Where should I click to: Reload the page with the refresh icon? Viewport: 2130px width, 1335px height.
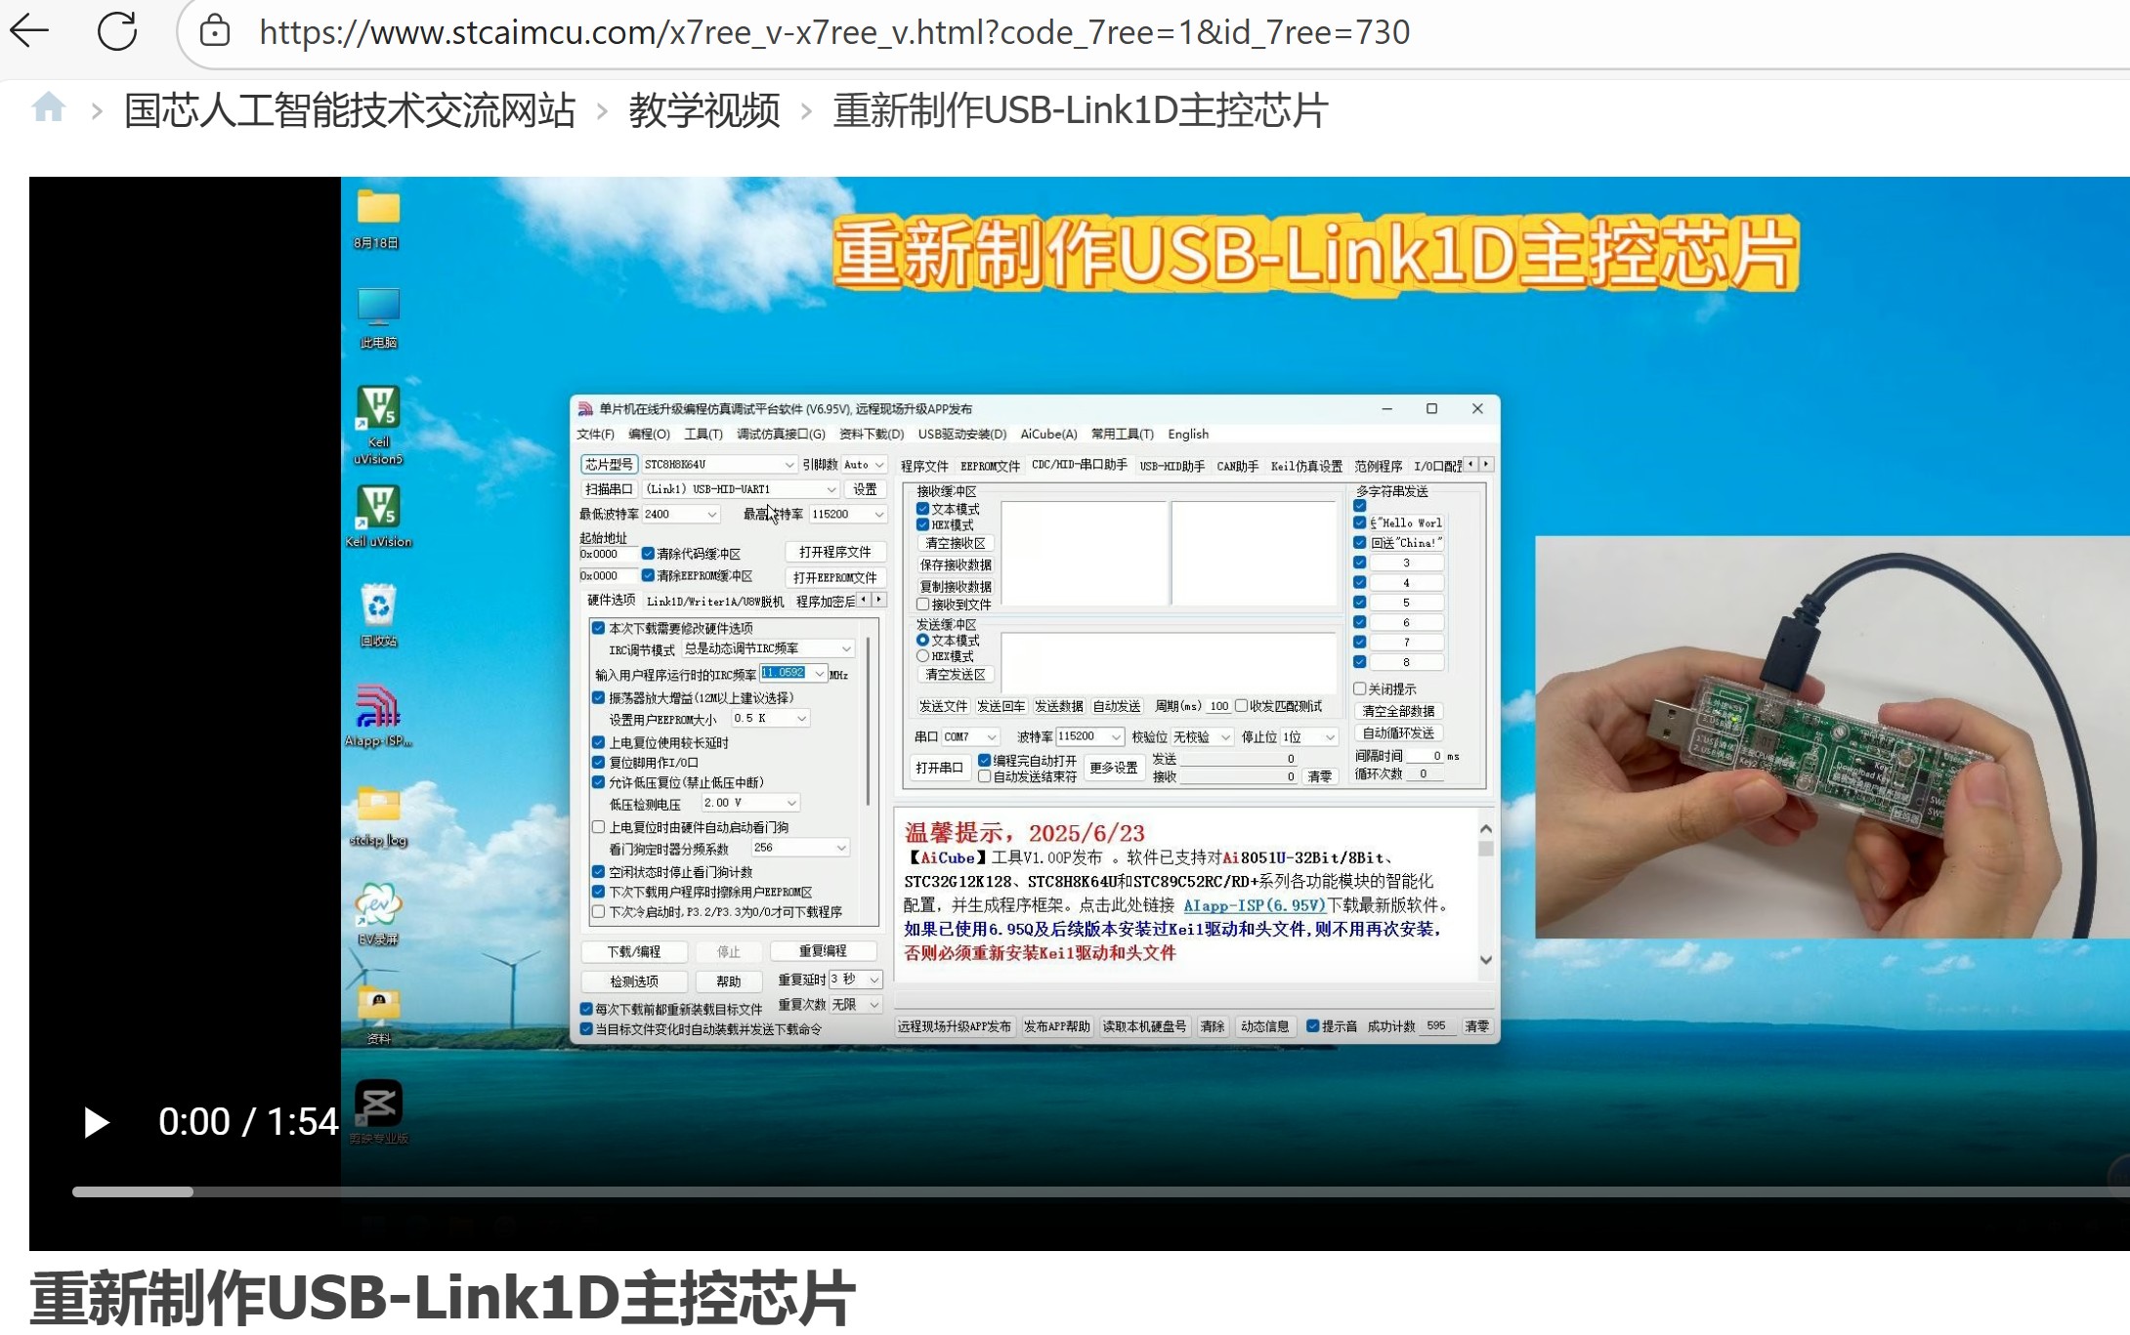pos(117,31)
